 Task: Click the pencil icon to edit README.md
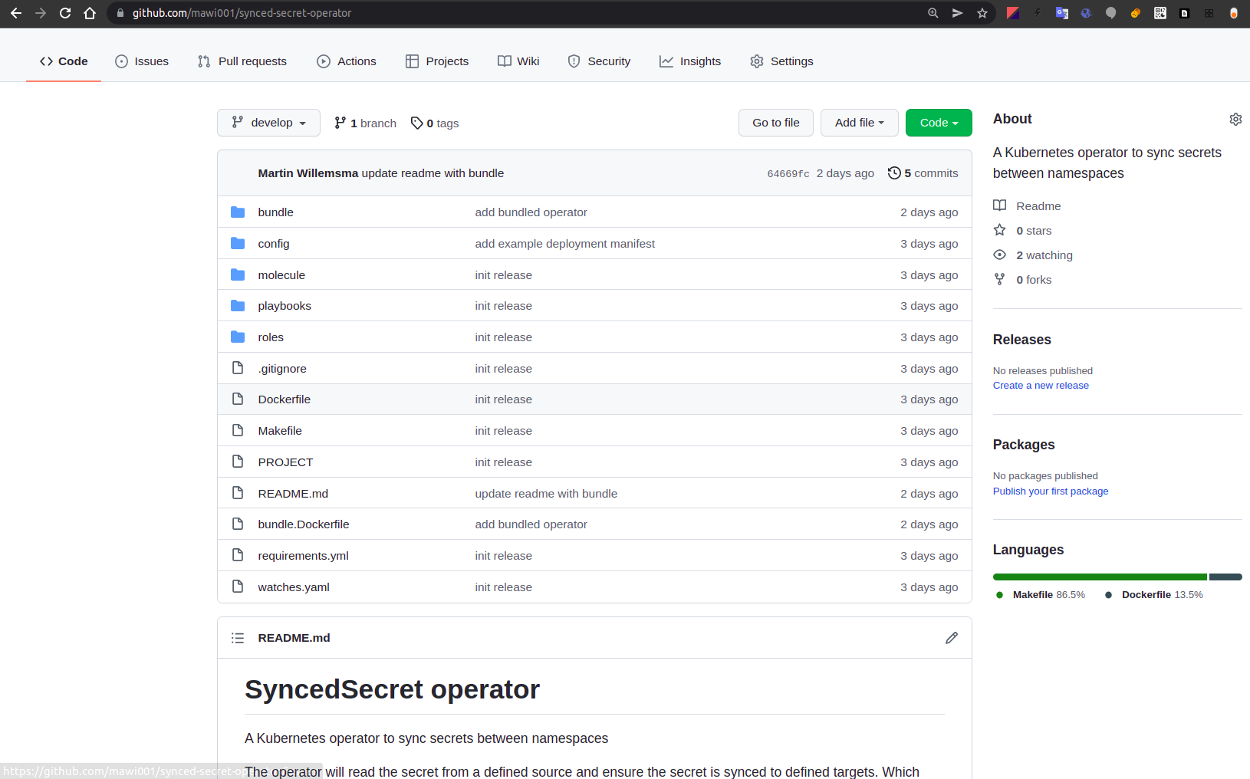[951, 638]
